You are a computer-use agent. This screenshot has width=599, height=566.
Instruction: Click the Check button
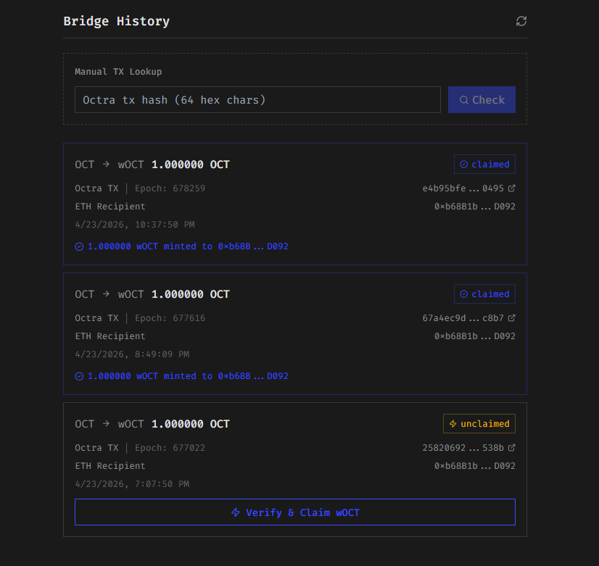[x=482, y=99]
